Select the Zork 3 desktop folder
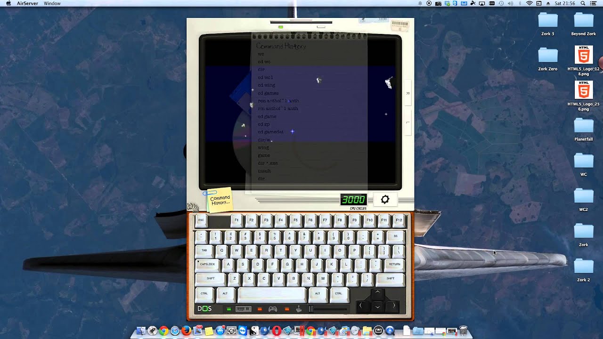This screenshot has width=603, height=339. 547,24
